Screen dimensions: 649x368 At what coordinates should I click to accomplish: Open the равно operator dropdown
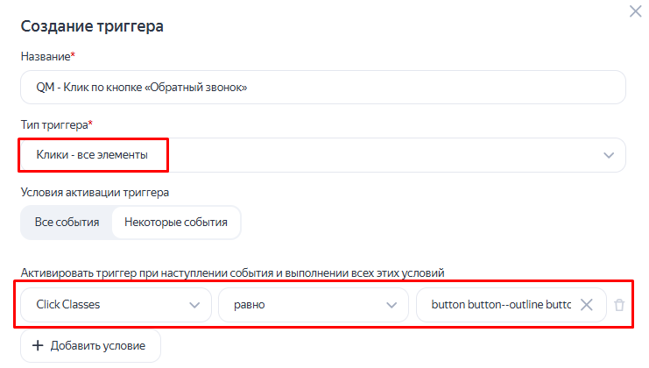314,305
